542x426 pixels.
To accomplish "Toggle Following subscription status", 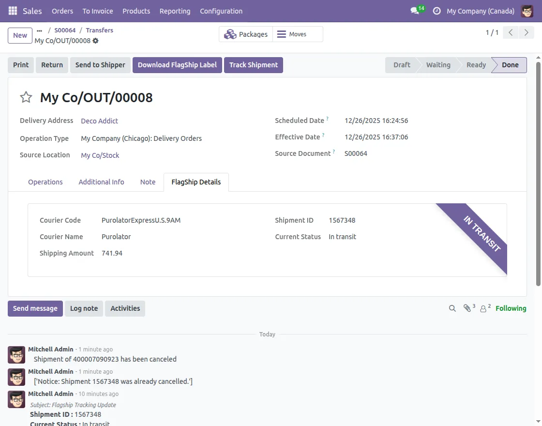I will click(x=511, y=308).
